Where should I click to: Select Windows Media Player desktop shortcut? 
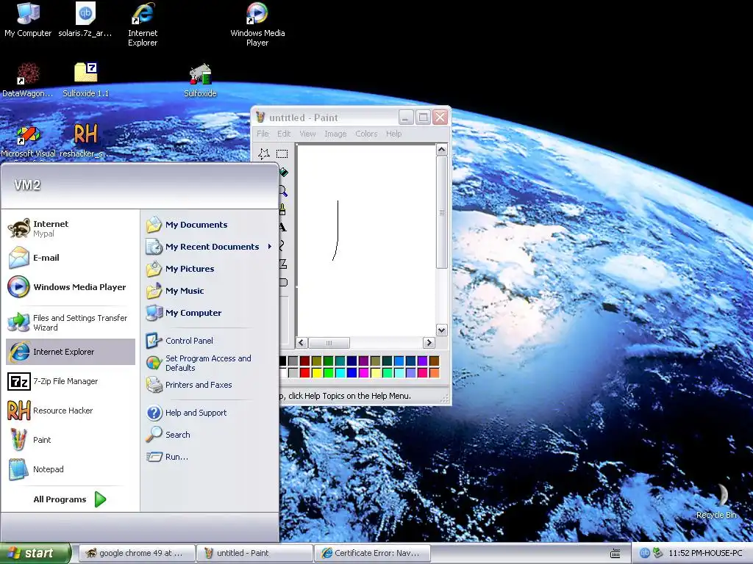click(257, 25)
